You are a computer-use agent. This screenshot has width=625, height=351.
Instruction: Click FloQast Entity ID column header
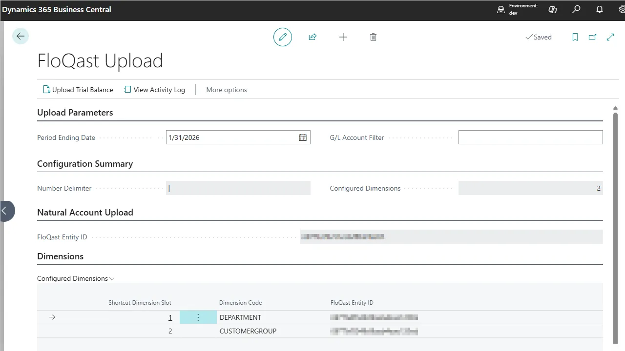[x=352, y=303]
